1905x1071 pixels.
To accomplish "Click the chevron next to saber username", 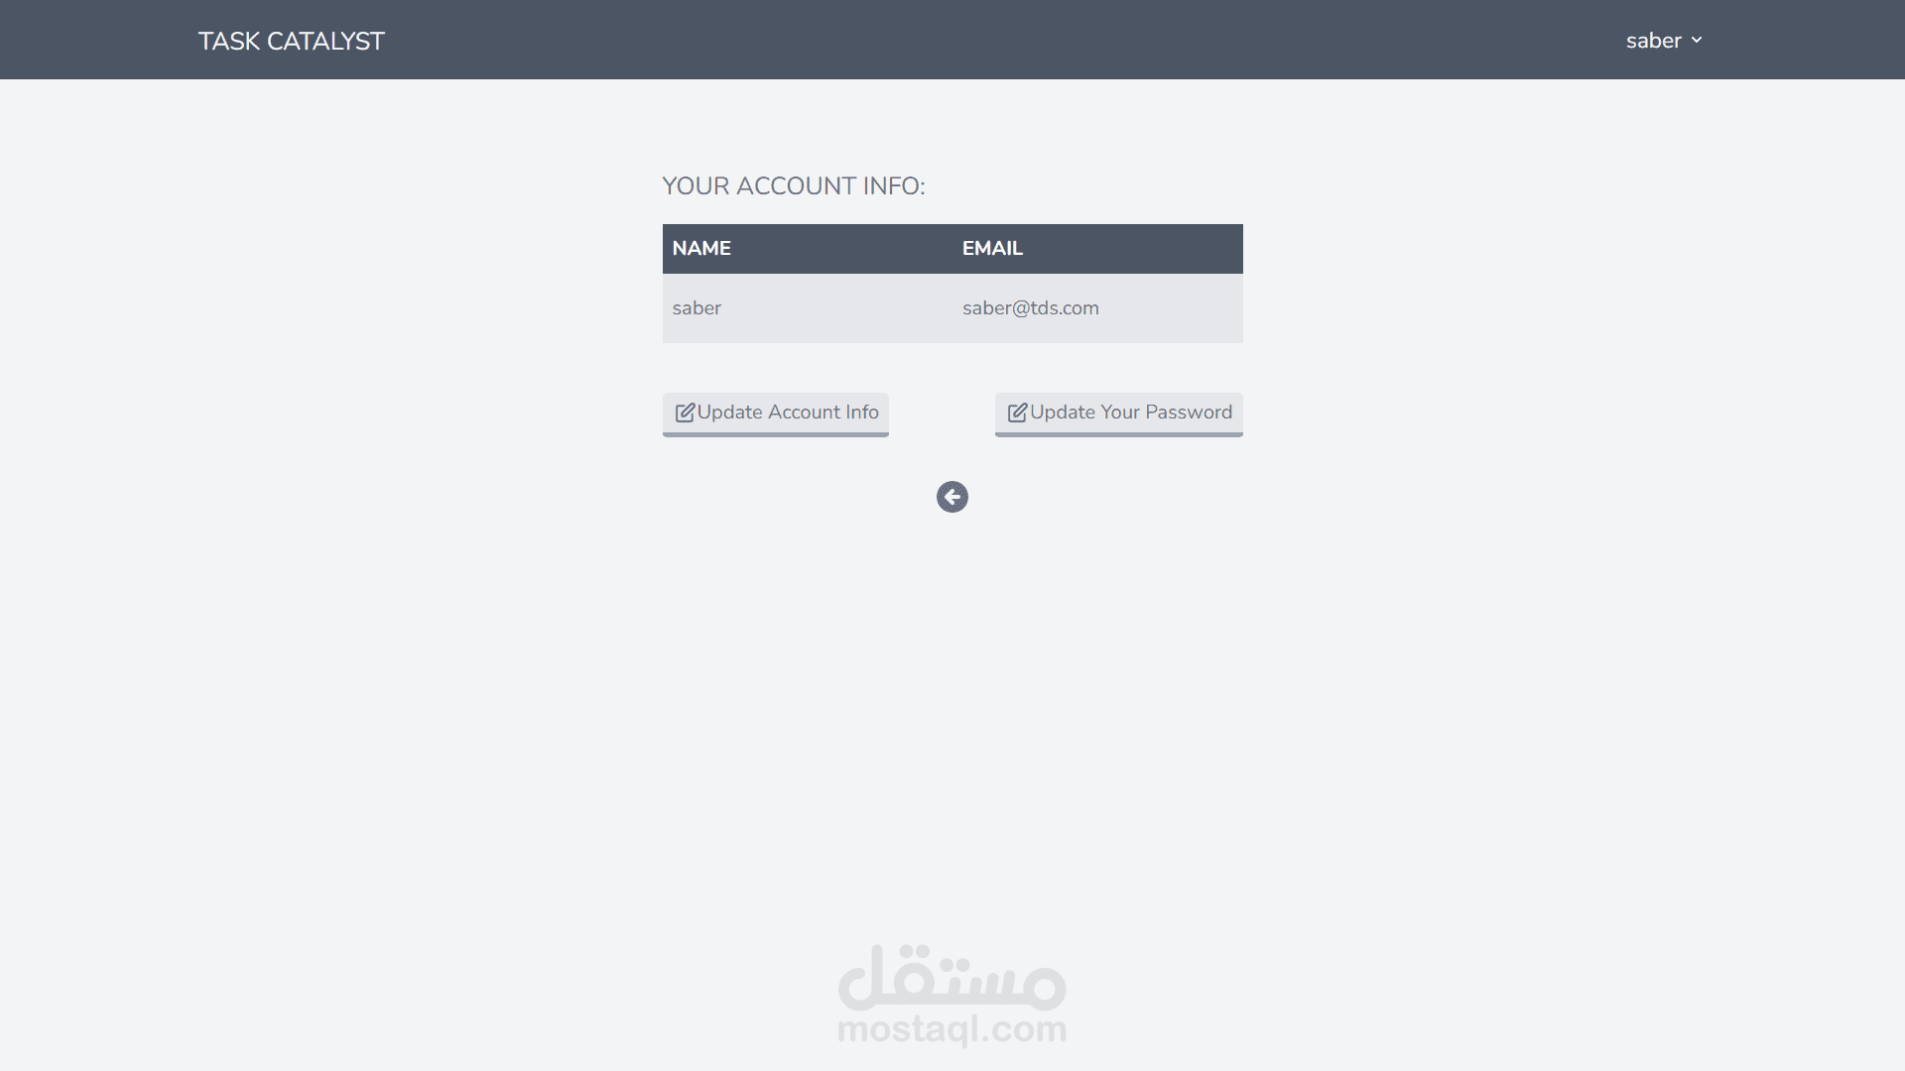I will (1697, 41).
